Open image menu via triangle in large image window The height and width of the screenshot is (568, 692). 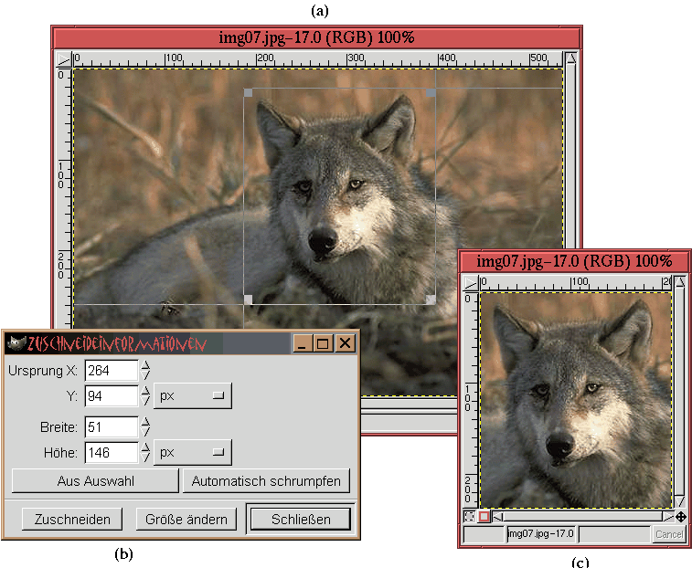click(63, 58)
